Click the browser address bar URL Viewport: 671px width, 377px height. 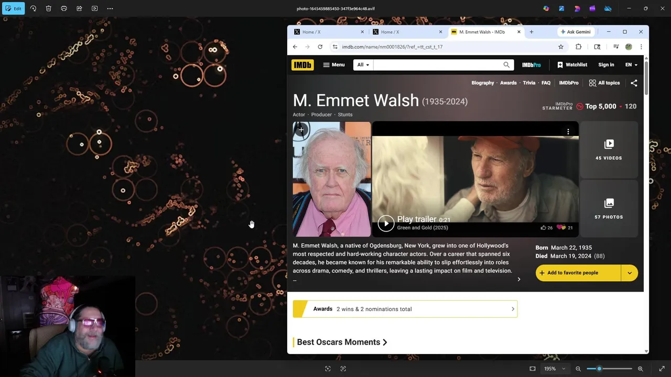pos(392,47)
